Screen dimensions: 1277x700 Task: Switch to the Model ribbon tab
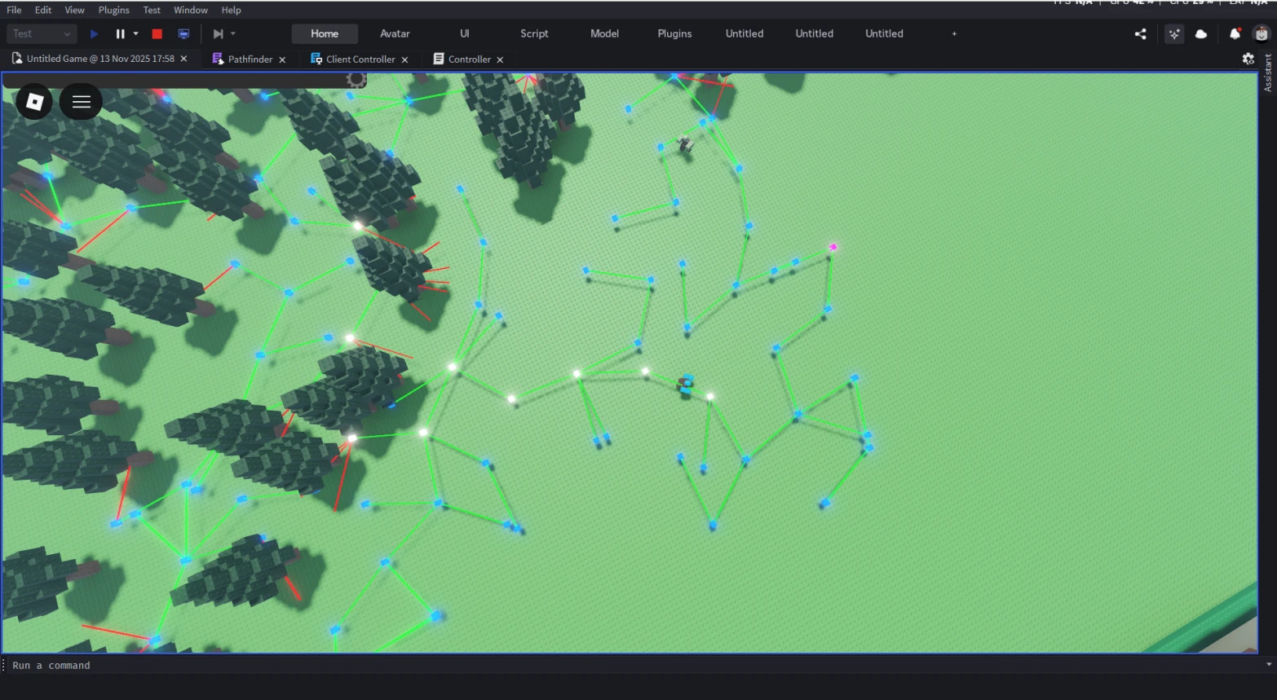coord(604,33)
